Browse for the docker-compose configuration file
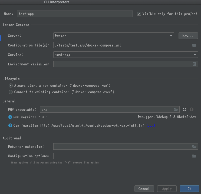The width and height of the screenshot is (201, 194). coord(194,45)
